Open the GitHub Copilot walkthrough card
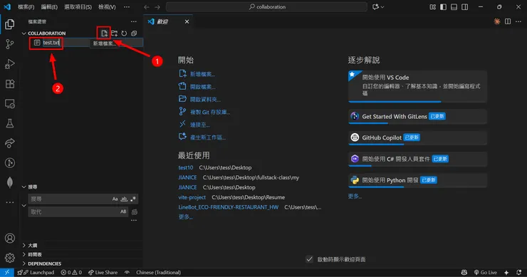Image resolution: width=527 pixels, height=277 pixels. 418,137
